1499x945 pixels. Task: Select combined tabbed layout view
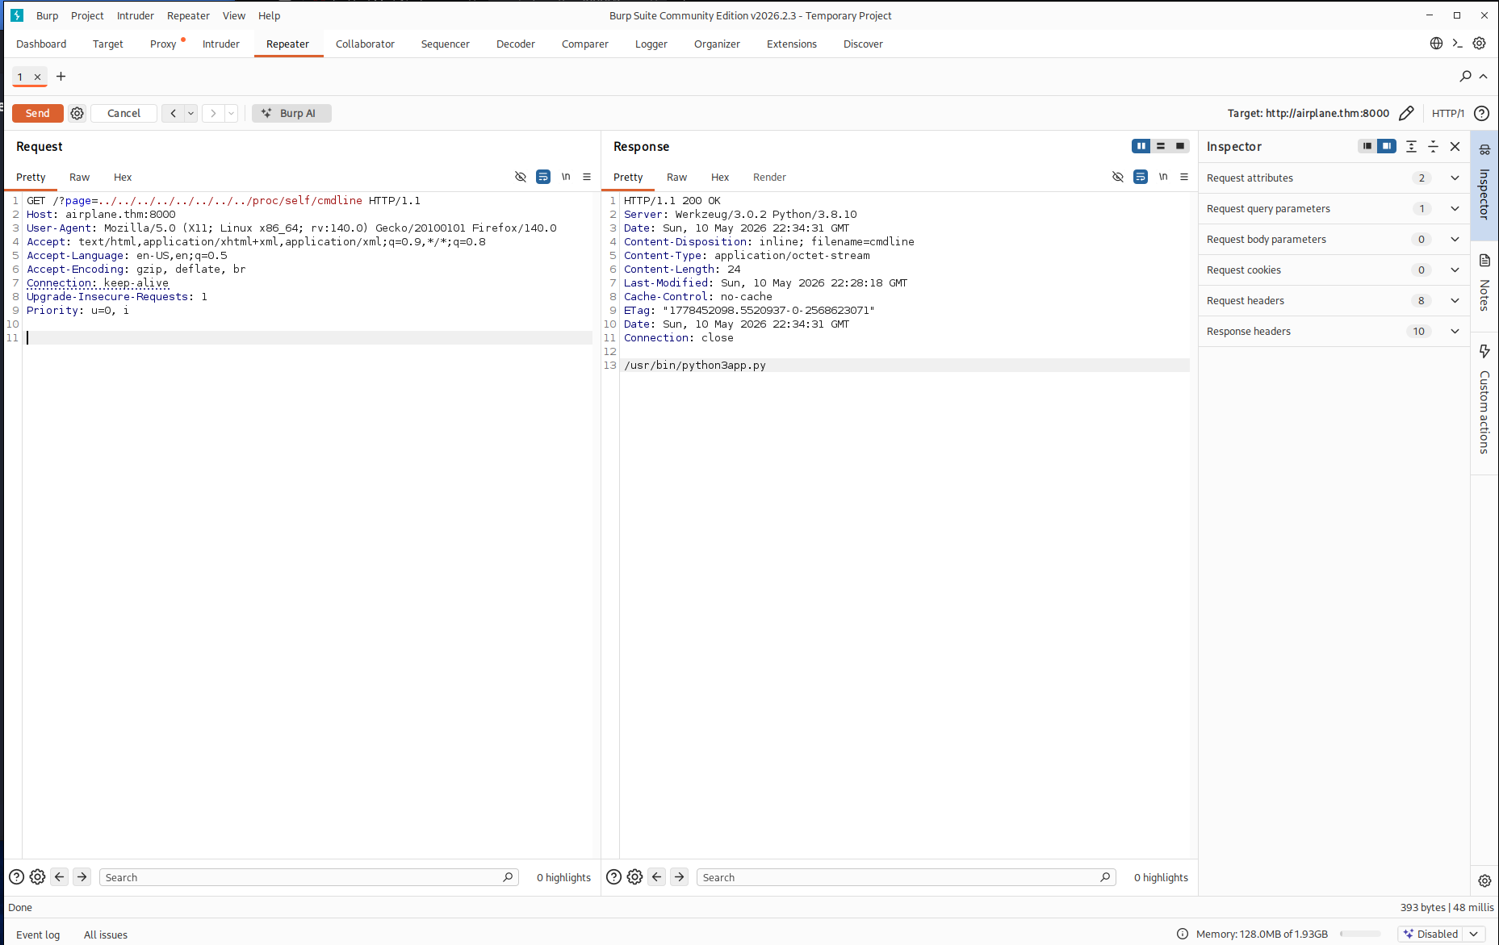(1180, 146)
